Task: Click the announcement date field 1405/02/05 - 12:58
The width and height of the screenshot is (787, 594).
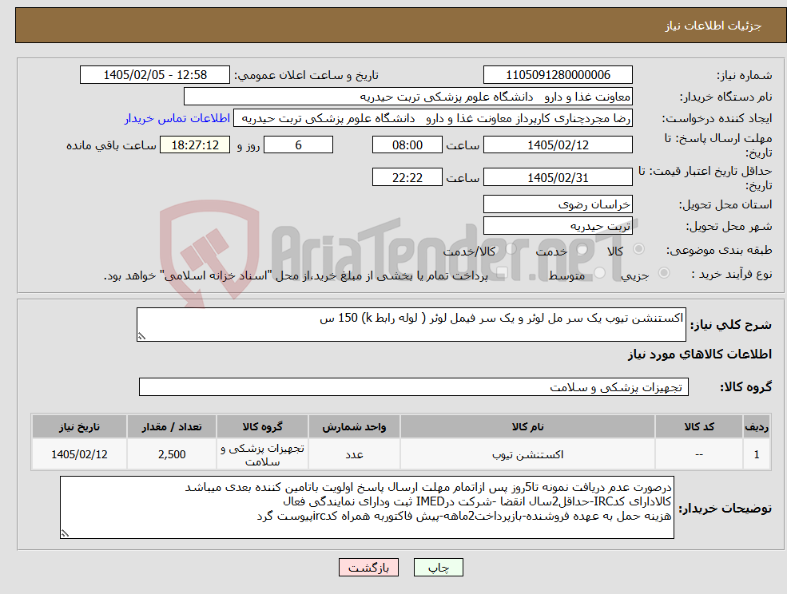Action: [154, 75]
